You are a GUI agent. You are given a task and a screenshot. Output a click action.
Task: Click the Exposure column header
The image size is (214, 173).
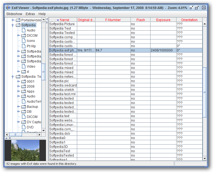(x=163, y=20)
